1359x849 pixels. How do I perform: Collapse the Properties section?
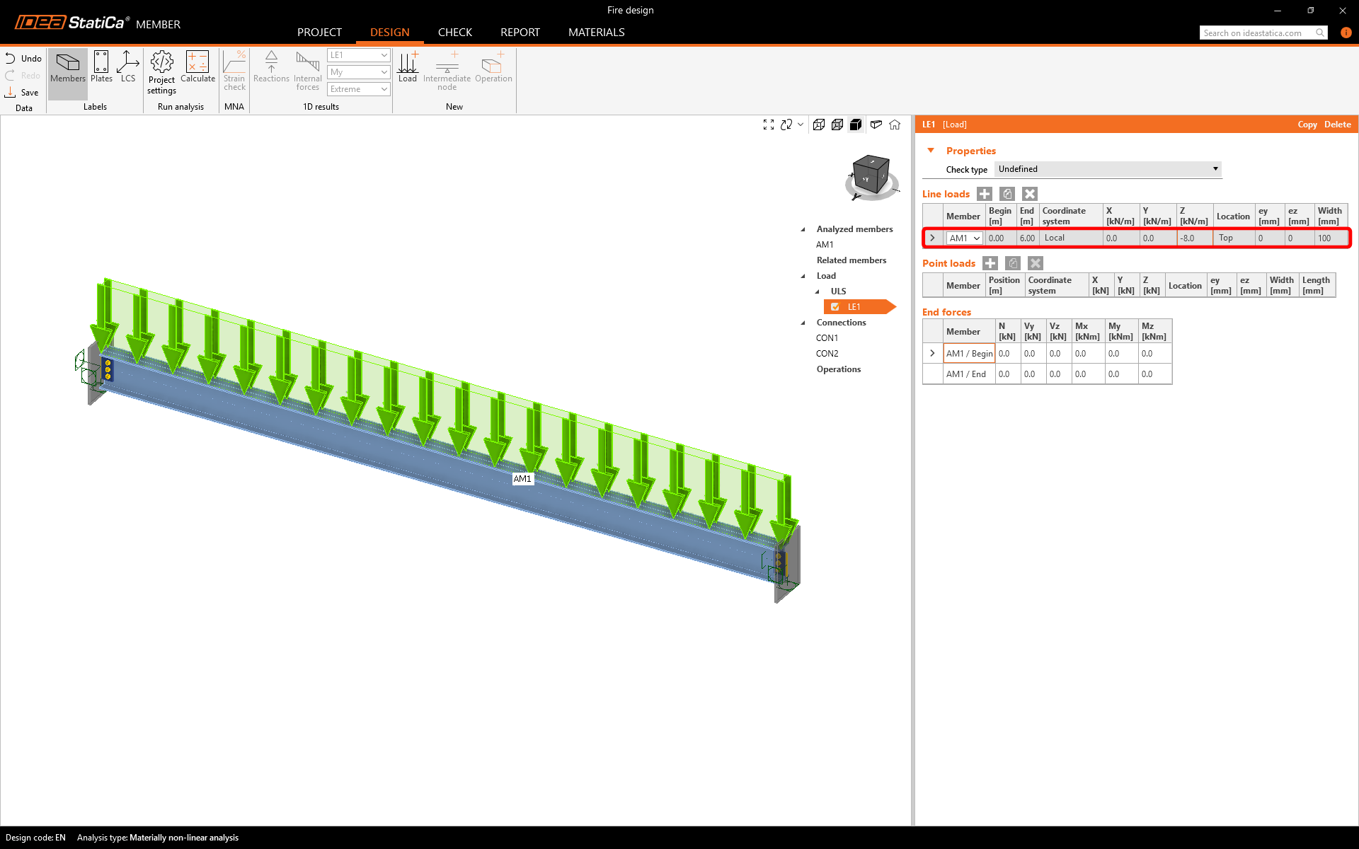pos(931,151)
